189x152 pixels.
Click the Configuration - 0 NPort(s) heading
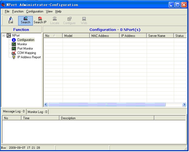coord(115,30)
